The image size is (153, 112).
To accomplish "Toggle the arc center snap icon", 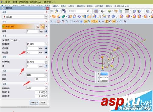I will point(107,21).
